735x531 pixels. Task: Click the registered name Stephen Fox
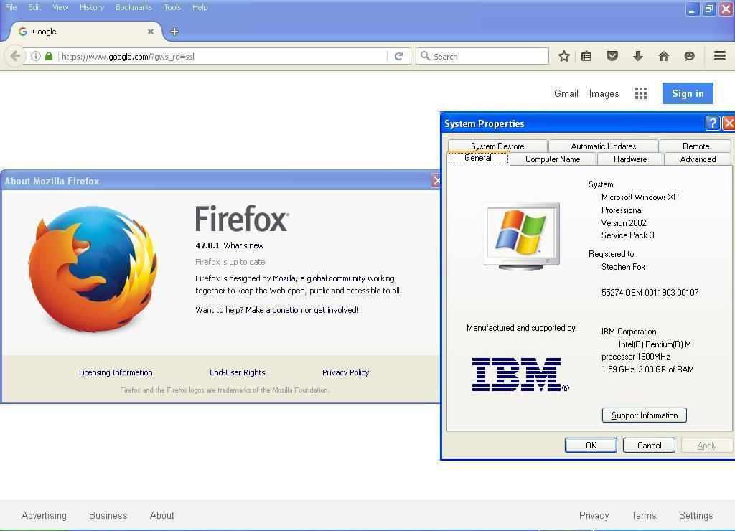pos(623,267)
